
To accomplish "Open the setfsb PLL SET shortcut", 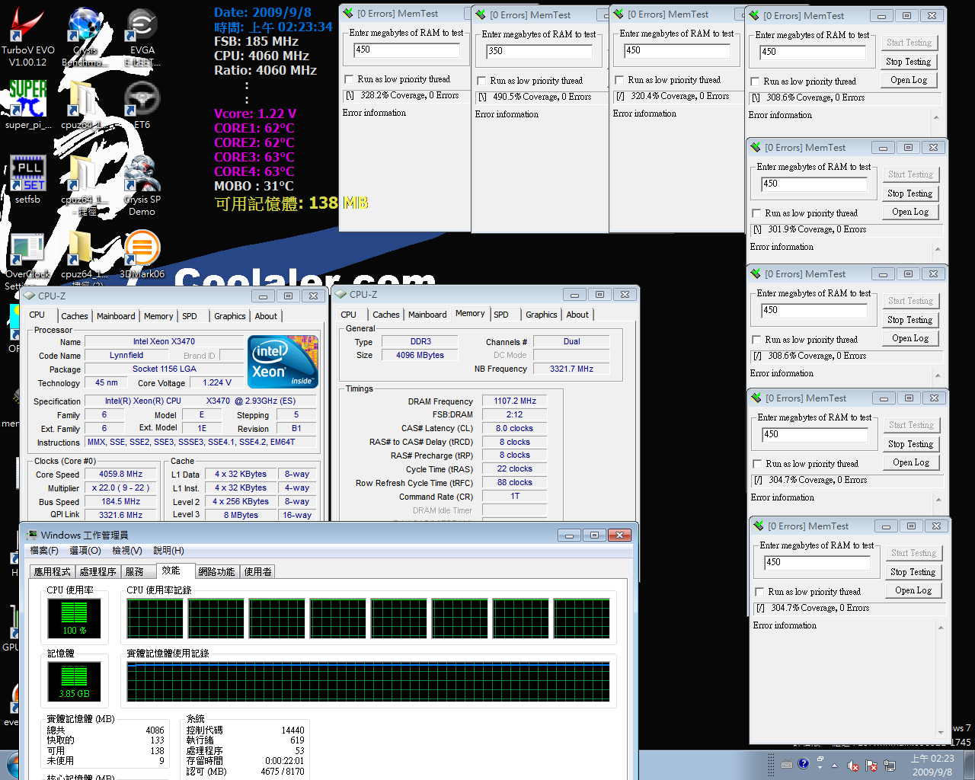I will (x=27, y=179).
